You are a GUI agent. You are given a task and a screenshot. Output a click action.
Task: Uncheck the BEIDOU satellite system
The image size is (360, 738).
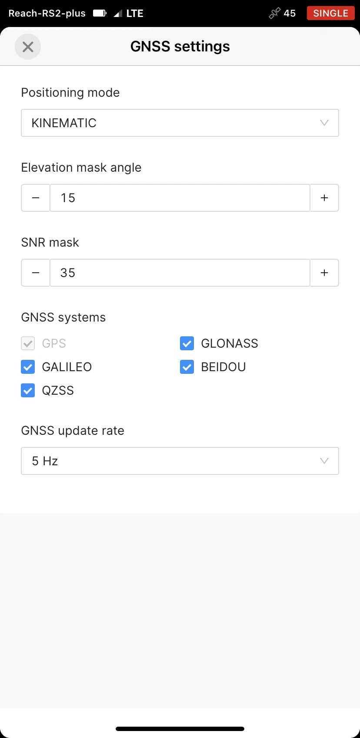pyautogui.click(x=187, y=367)
